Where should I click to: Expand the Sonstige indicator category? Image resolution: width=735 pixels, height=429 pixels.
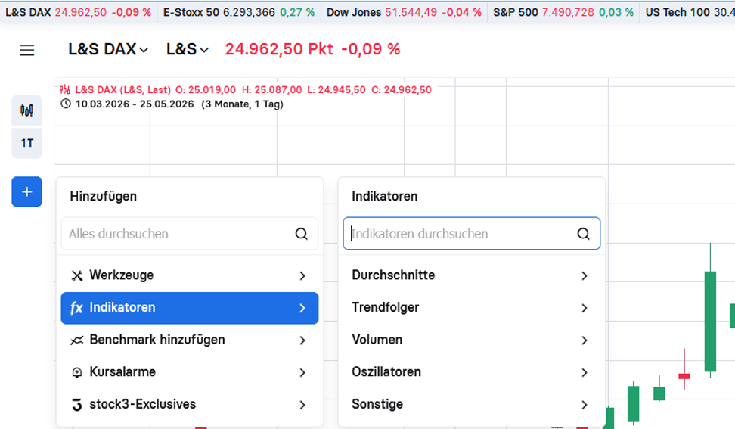click(470, 404)
